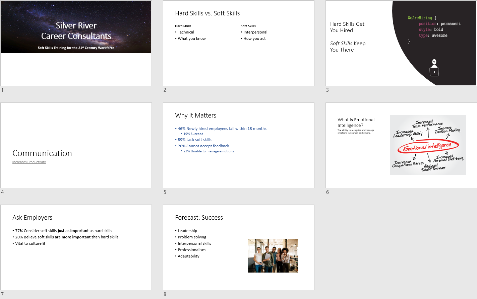Click slide number 8 label

tap(165, 294)
